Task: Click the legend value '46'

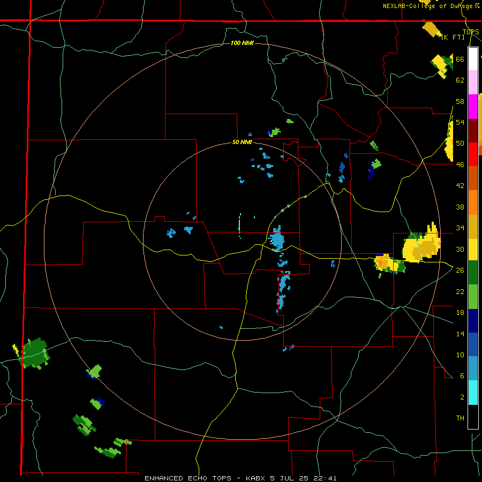Action: (460, 165)
